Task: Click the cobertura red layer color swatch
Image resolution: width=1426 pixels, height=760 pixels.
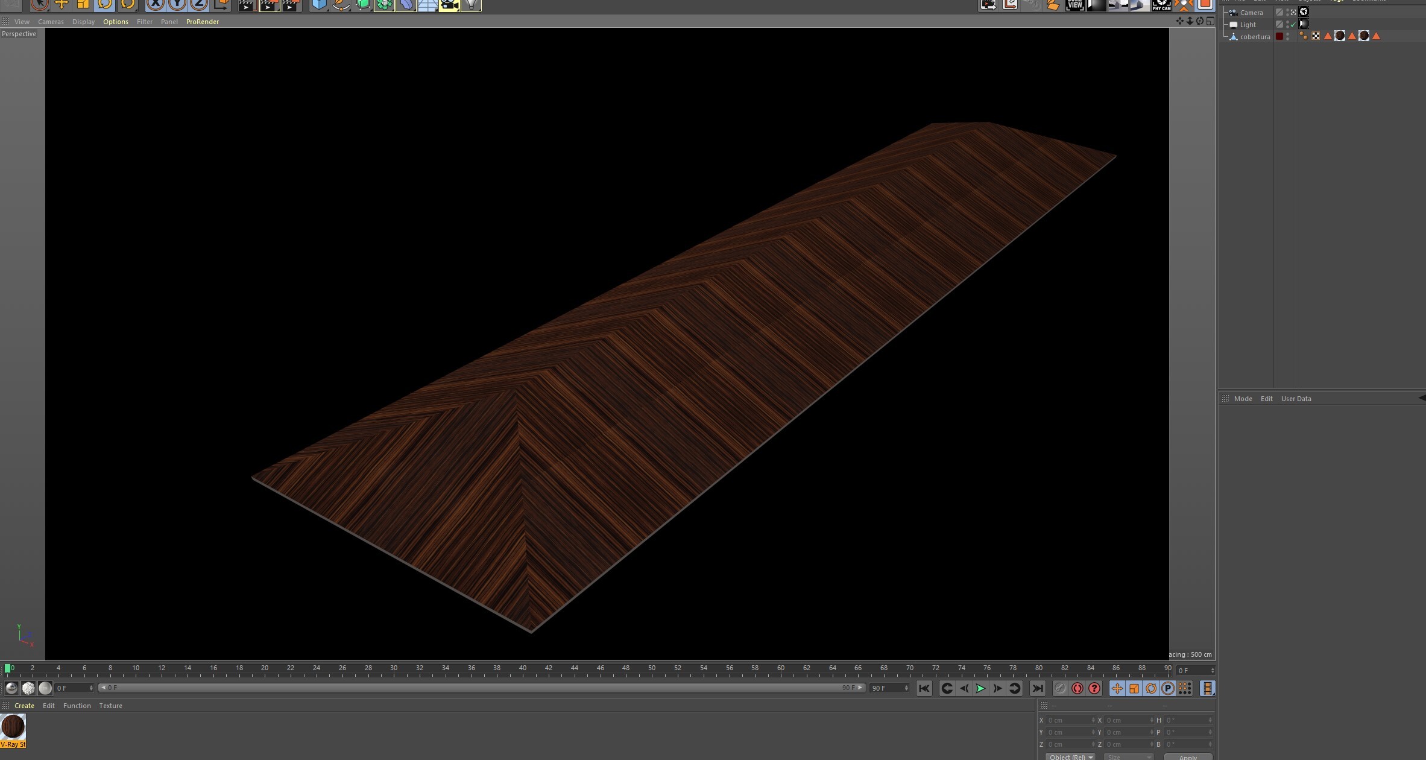Action: click(1279, 36)
